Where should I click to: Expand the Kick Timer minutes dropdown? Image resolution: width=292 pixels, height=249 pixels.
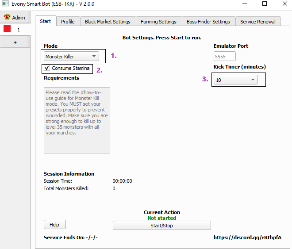pos(235,80)
